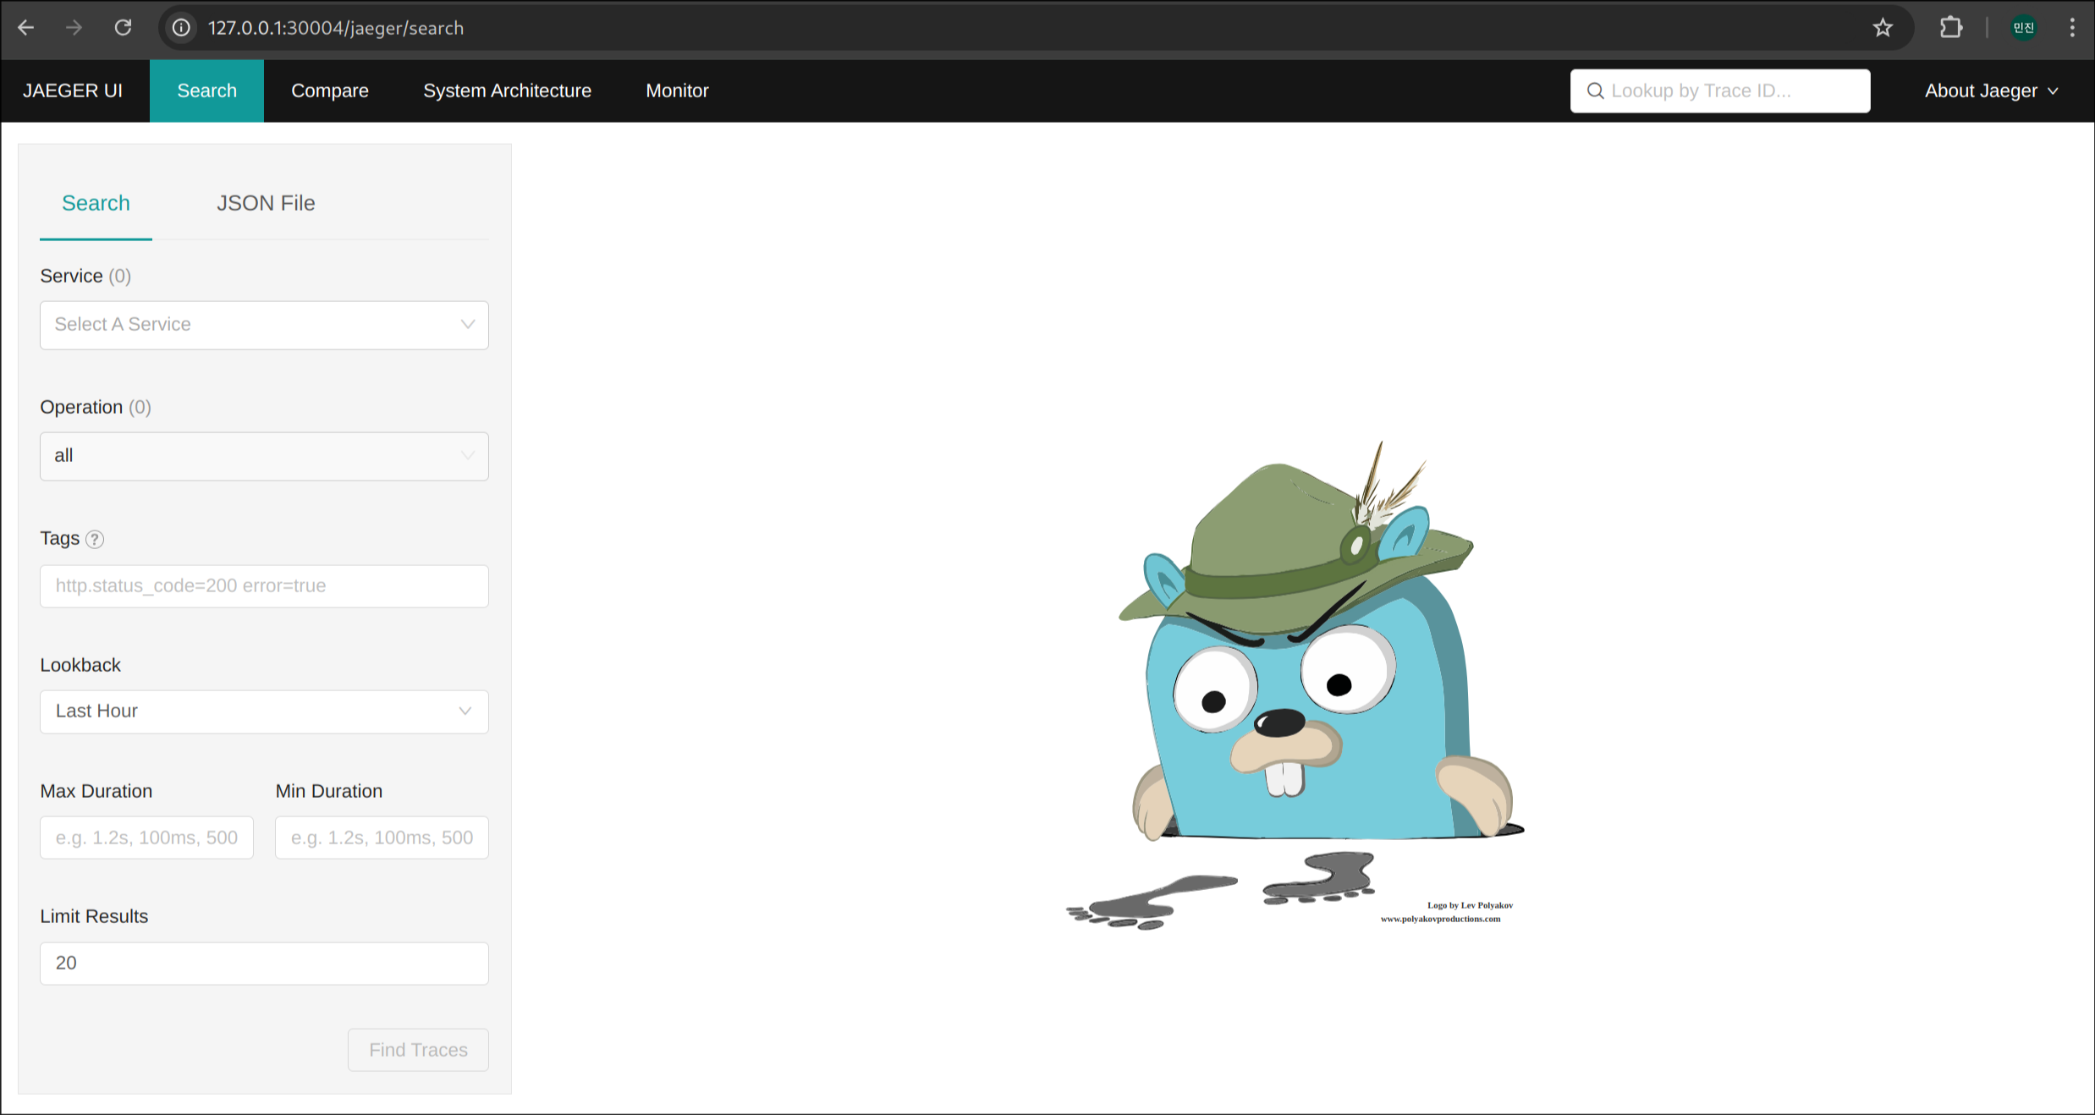2095x1115 pixels.
Task: Switch to the JSON File tab
Action: pos(266,203)
